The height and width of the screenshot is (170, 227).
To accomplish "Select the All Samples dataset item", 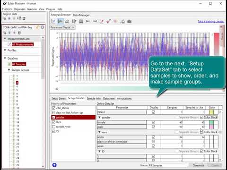I will [19, 64].
